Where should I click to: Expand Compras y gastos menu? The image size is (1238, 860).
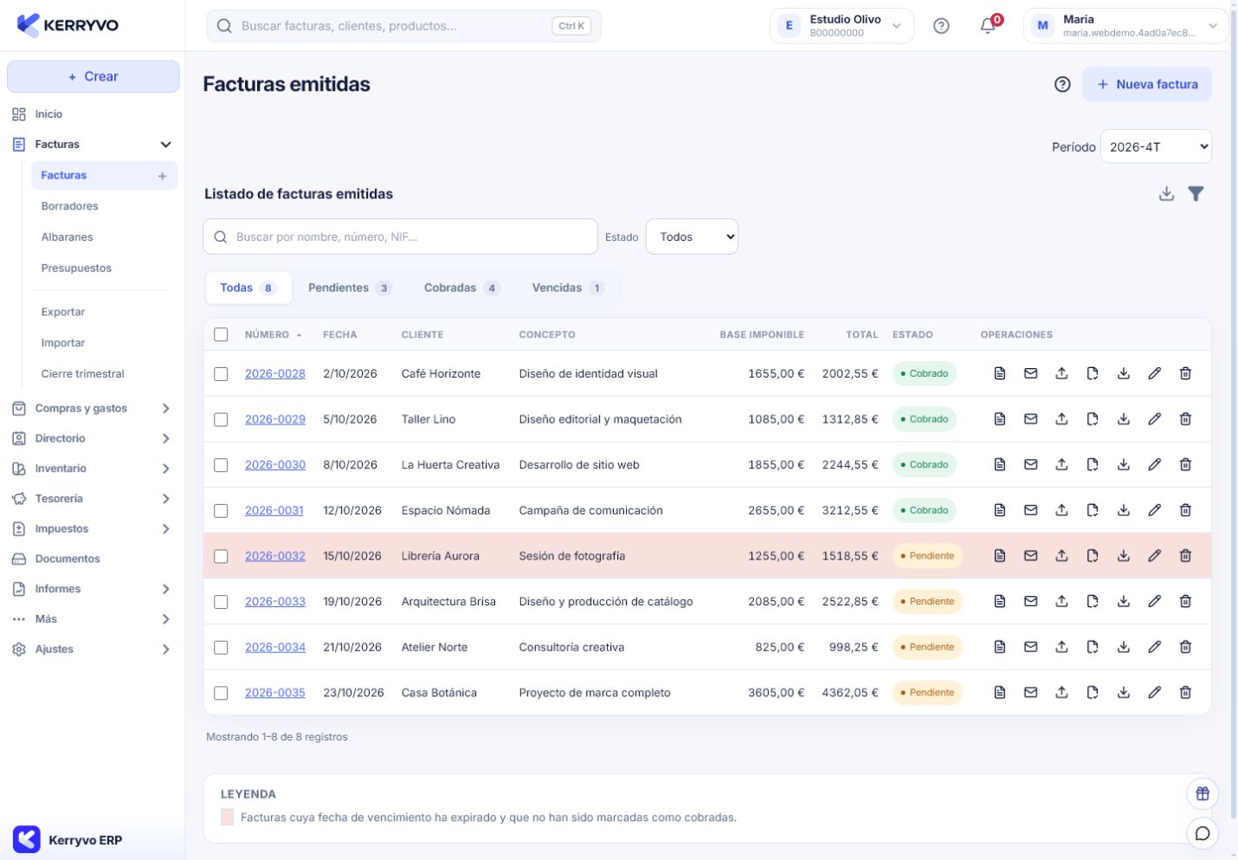click(x=92, y=408)
